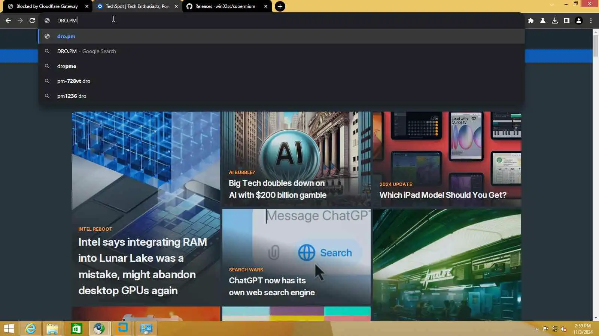Click the SEARCH WARS category label

246,270
